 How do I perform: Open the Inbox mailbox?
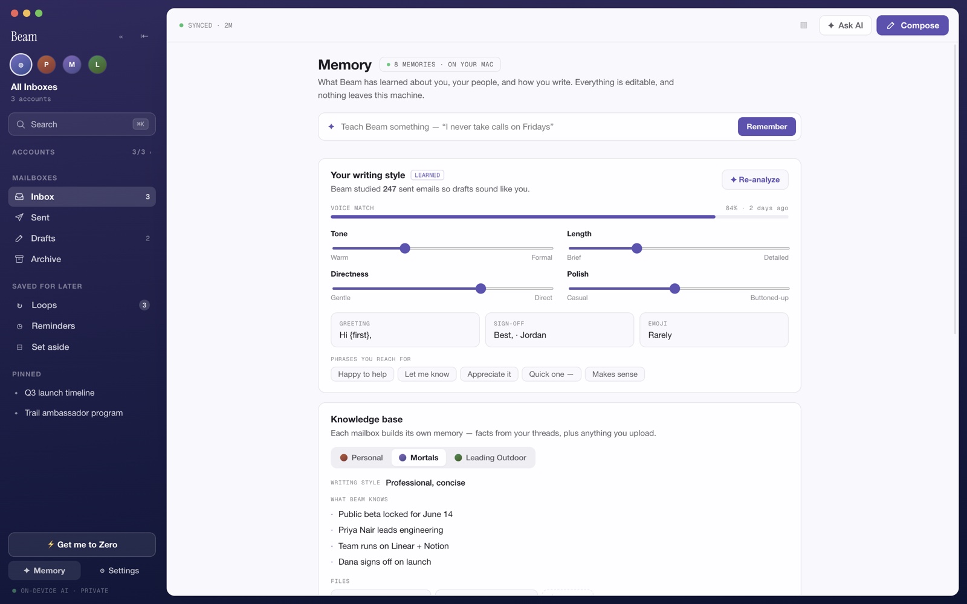pos(82,197)
